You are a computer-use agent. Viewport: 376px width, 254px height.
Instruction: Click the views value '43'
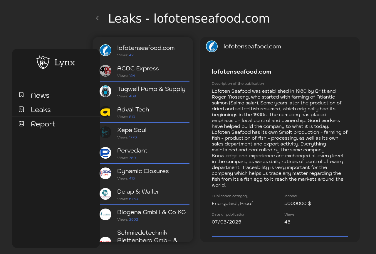click(287, 222)
